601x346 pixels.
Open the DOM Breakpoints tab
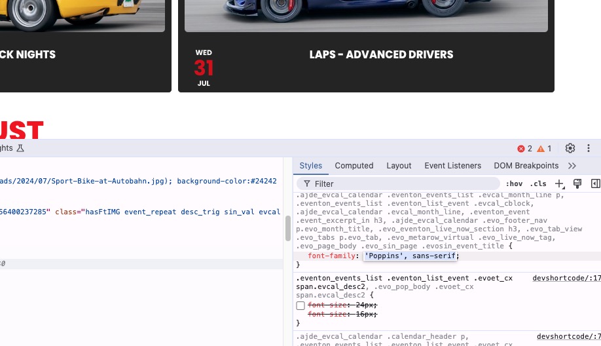526,166
